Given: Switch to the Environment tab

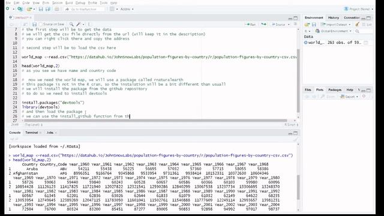Looking at the screenshot, I should [x=314, y=17].
